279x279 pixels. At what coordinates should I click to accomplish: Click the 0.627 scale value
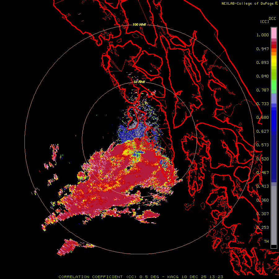263,131
